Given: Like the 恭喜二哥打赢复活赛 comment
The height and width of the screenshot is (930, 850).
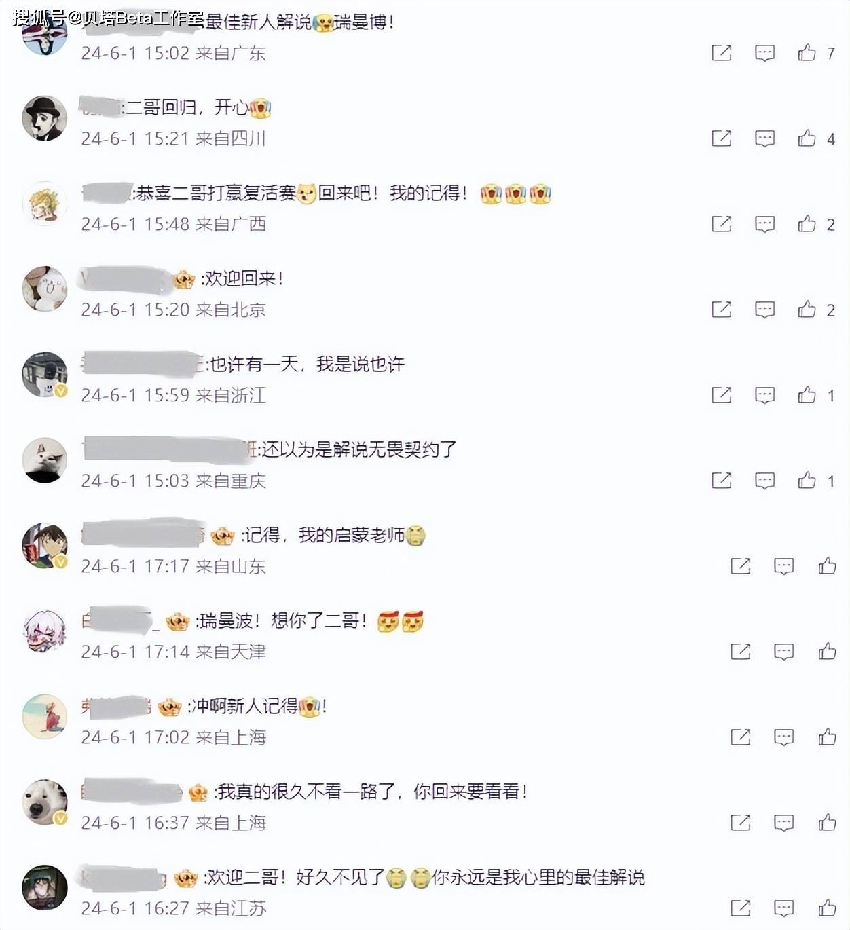Looking at the screenshot, I should pyautogui.click(x=807, y=224).
